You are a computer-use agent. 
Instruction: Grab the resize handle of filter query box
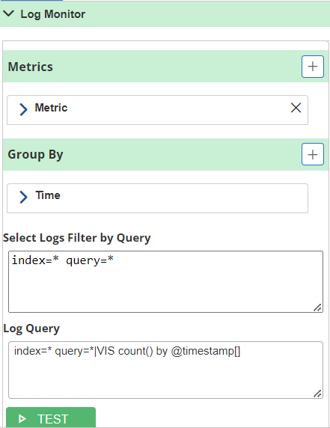click(x=318, y=308)
